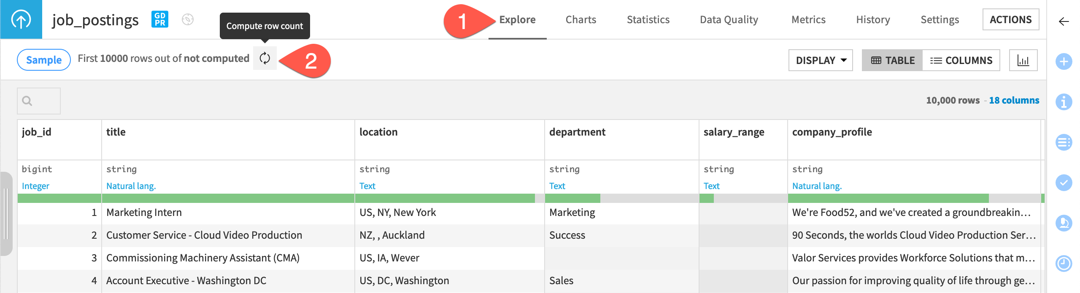Select the cell 'Marketing Intern'
Image resolution: width=1080 pixels, height=293 pixels.
coord(228,213)
